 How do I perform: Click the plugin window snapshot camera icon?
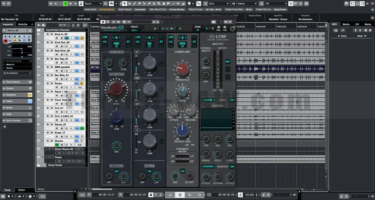[213, 22]
